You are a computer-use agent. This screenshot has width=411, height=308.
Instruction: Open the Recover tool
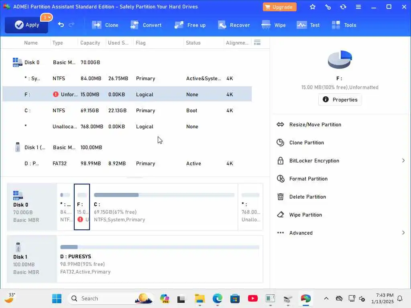tap(234, 25)
